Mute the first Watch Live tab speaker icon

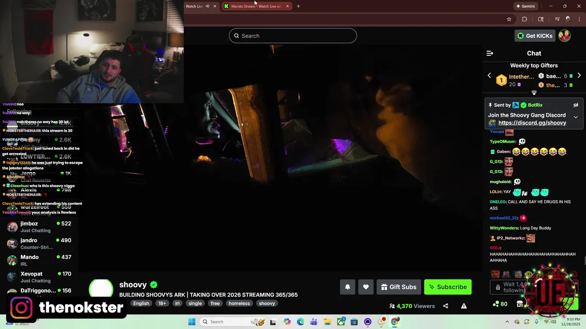click(207, 6)
